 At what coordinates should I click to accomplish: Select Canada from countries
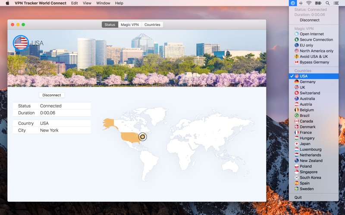pyautogui.click(x=314, y=121)
